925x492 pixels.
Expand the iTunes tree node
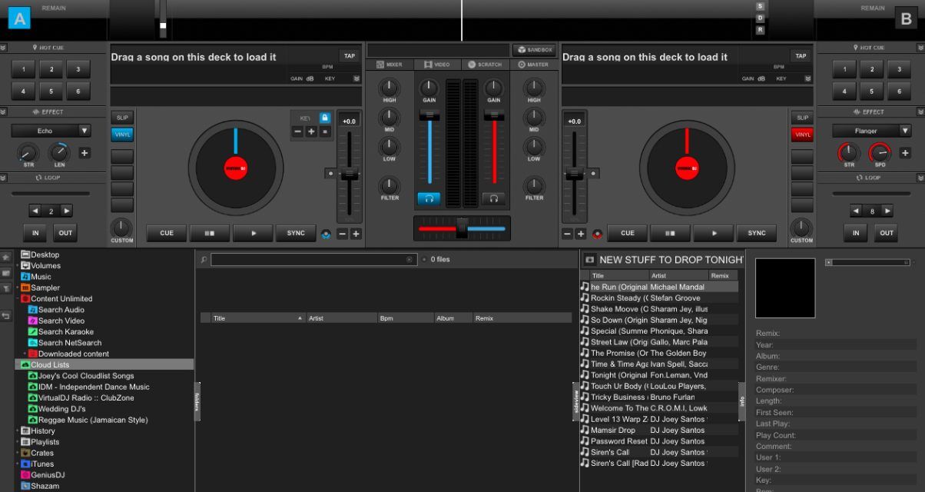tap(17, 464)
